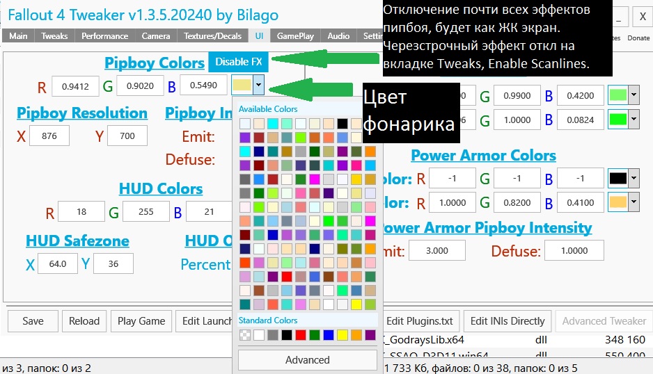This screenshot has height=374, width=653.
Task: Open dropdown beside B 0.4200 swatch
Action: [634, 95]
